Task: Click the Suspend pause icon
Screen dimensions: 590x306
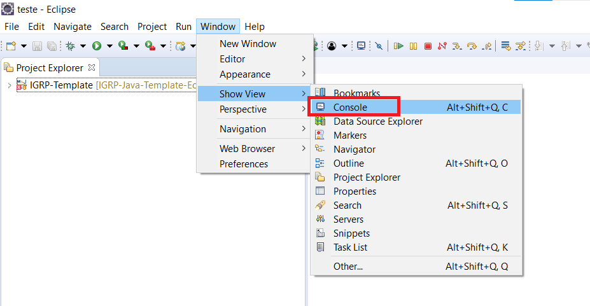Action: point(413,46)
